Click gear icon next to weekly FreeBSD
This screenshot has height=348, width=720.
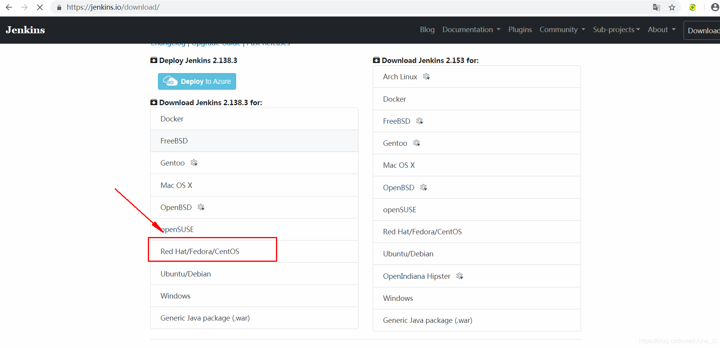[x=420, y=121]
